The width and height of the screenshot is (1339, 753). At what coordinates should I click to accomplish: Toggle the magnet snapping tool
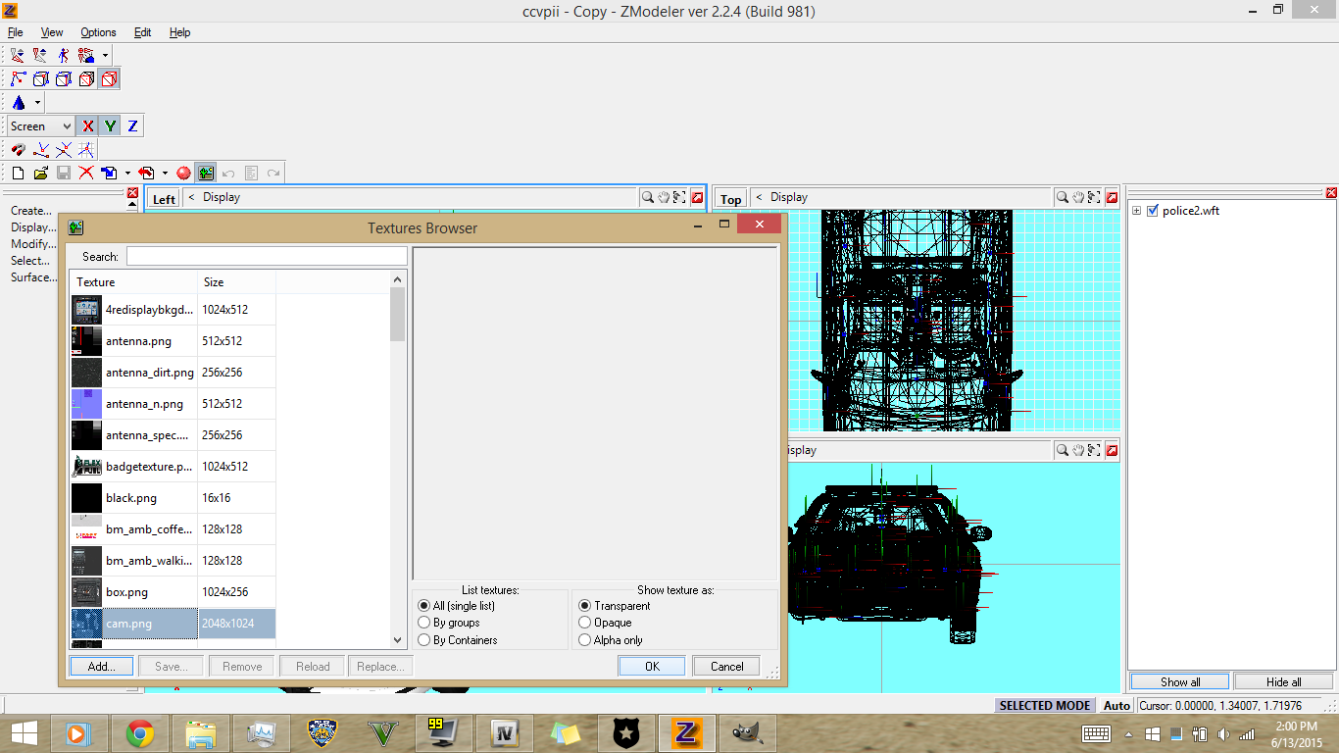[19, 150]
